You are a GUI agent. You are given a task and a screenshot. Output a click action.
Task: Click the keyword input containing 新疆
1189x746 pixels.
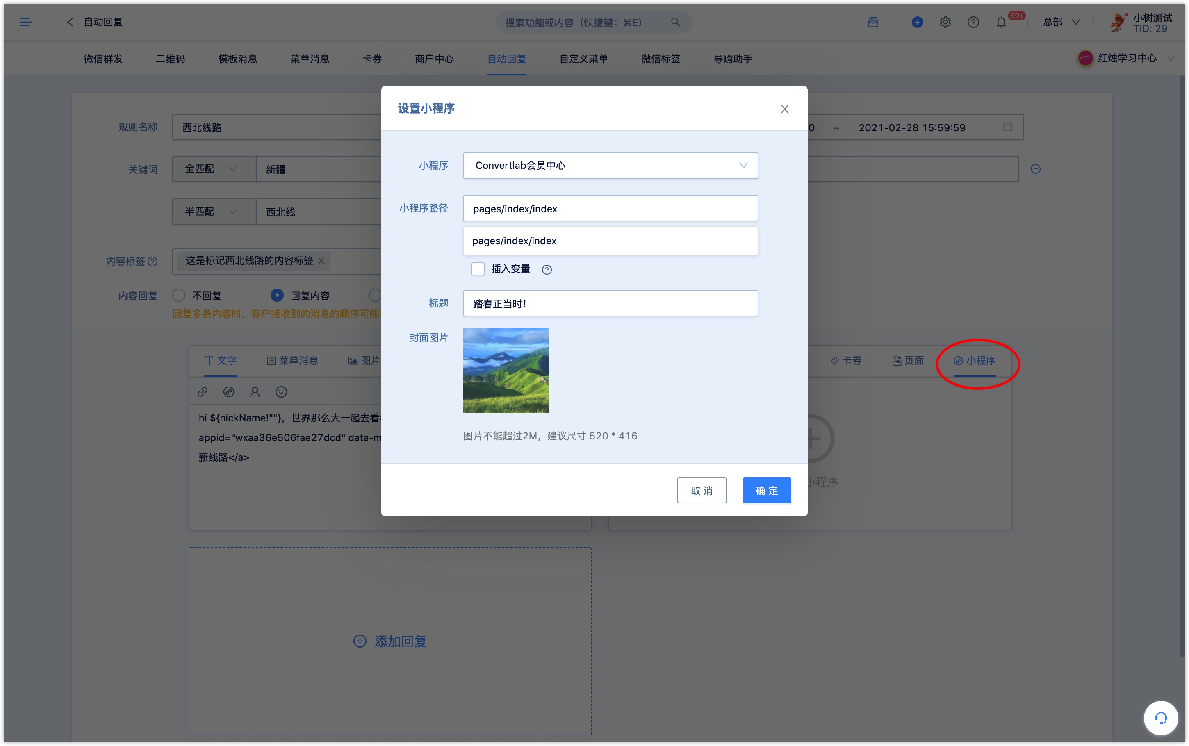click(319, 169)
